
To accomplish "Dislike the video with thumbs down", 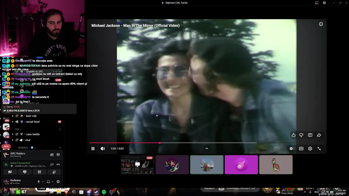I will (301, 135).
